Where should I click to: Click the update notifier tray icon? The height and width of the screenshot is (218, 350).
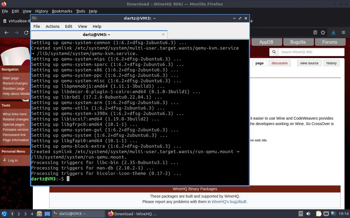[x=333, y=214]
